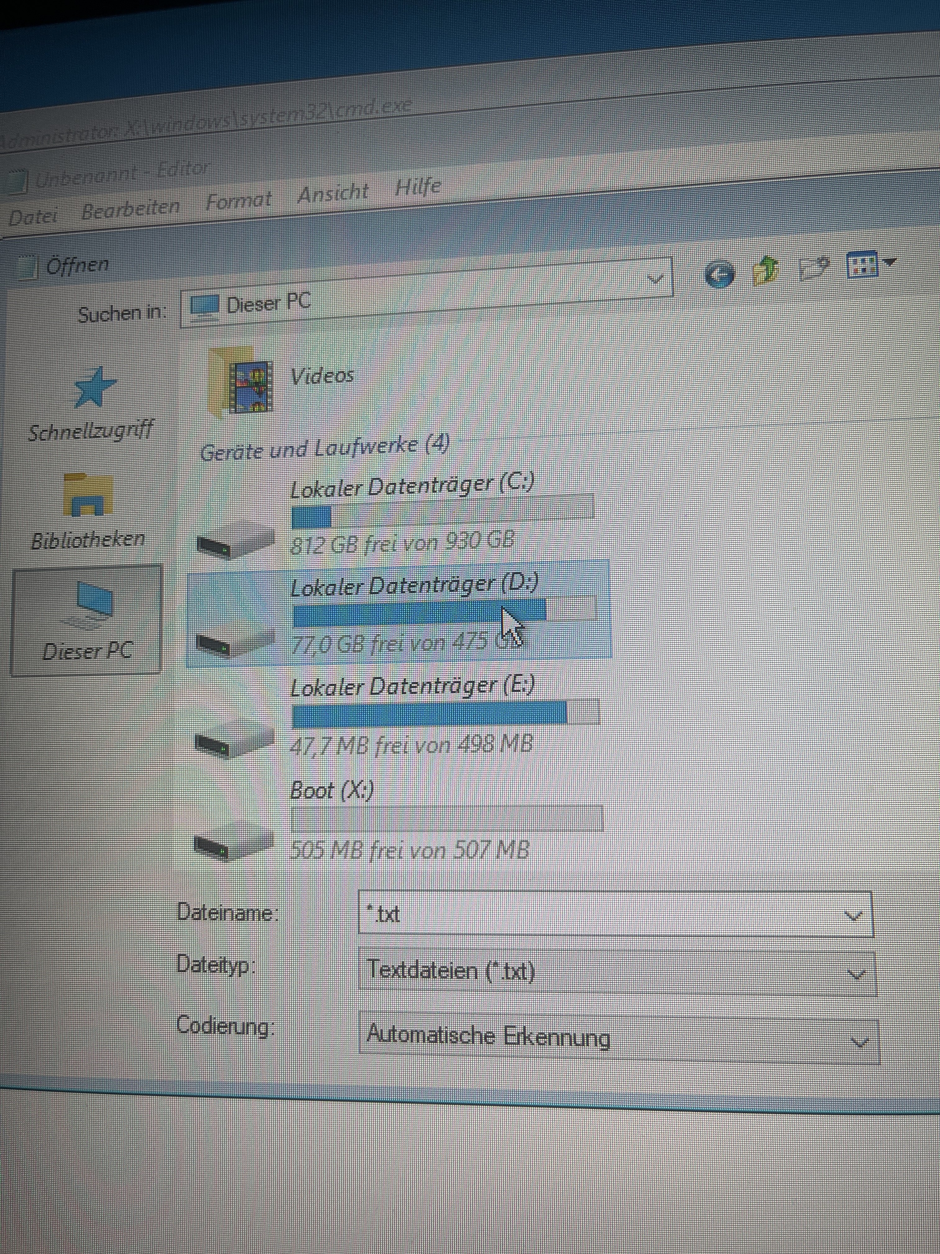
Task: Expand the Dateiname combo box arrow
Action: 853,916
